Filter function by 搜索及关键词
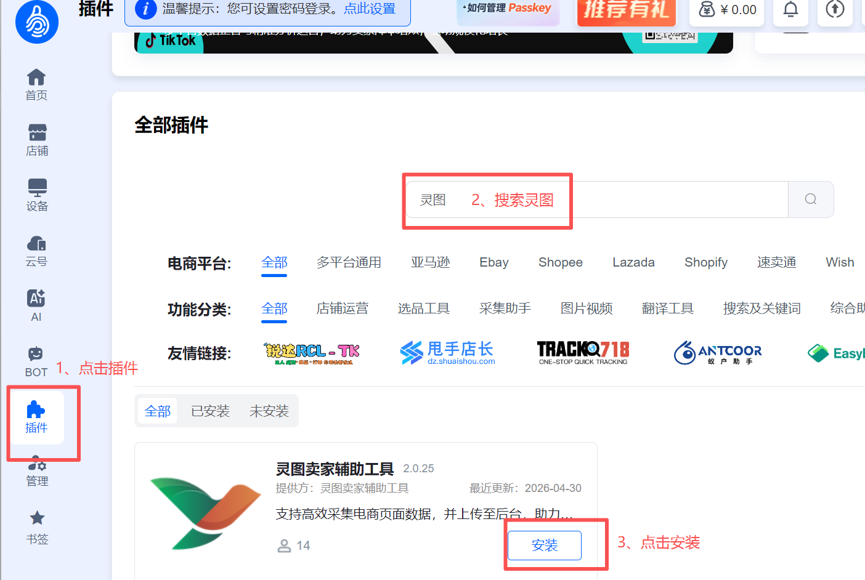Image resolution: width=865 pixels, height=580 pixels. [762, 308]
